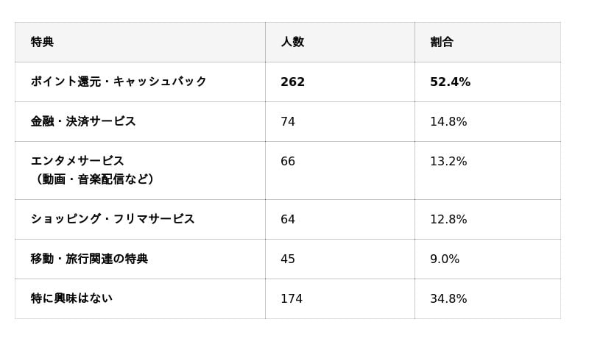Click the 66 count cell
This screenshot has height=341, width=589.
pos(288,162)
